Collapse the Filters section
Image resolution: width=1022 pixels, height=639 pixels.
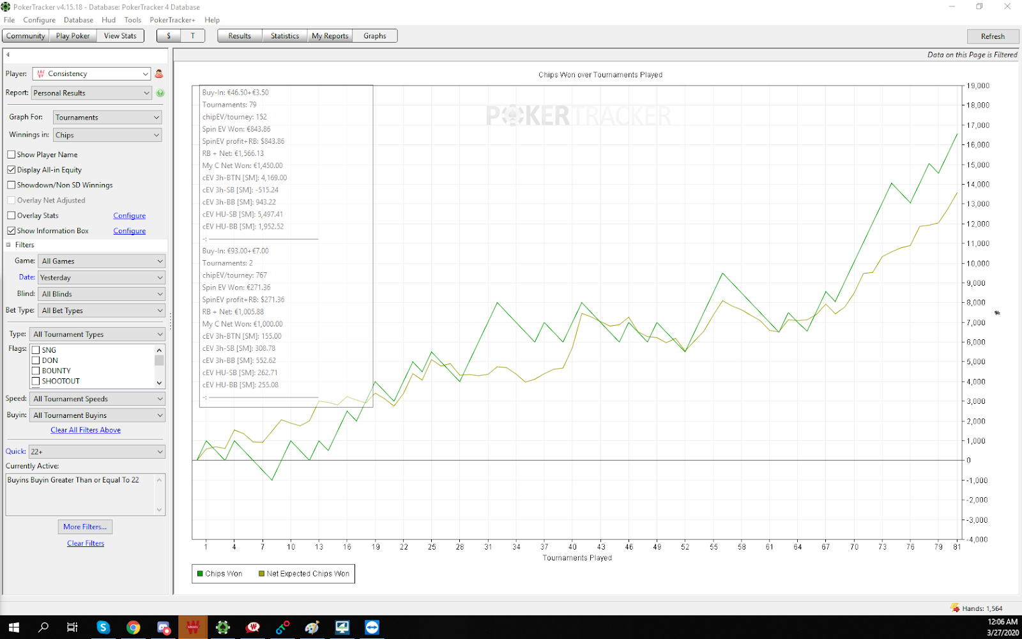9,245
